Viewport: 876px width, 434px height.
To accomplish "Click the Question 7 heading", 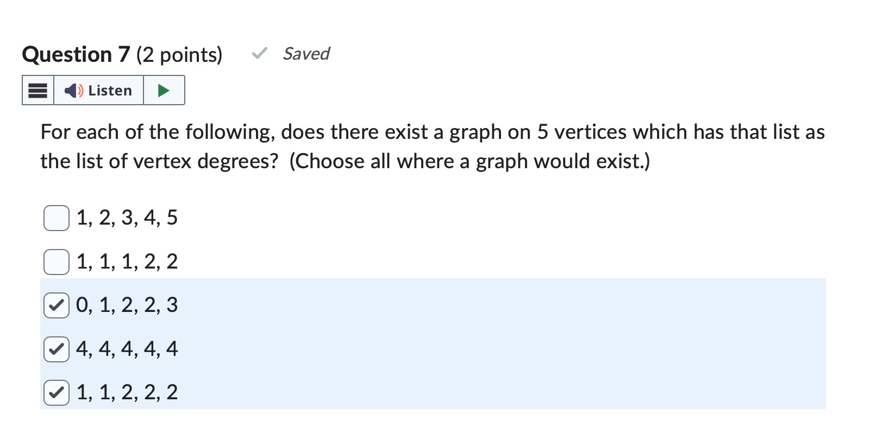I will point(76,54).
